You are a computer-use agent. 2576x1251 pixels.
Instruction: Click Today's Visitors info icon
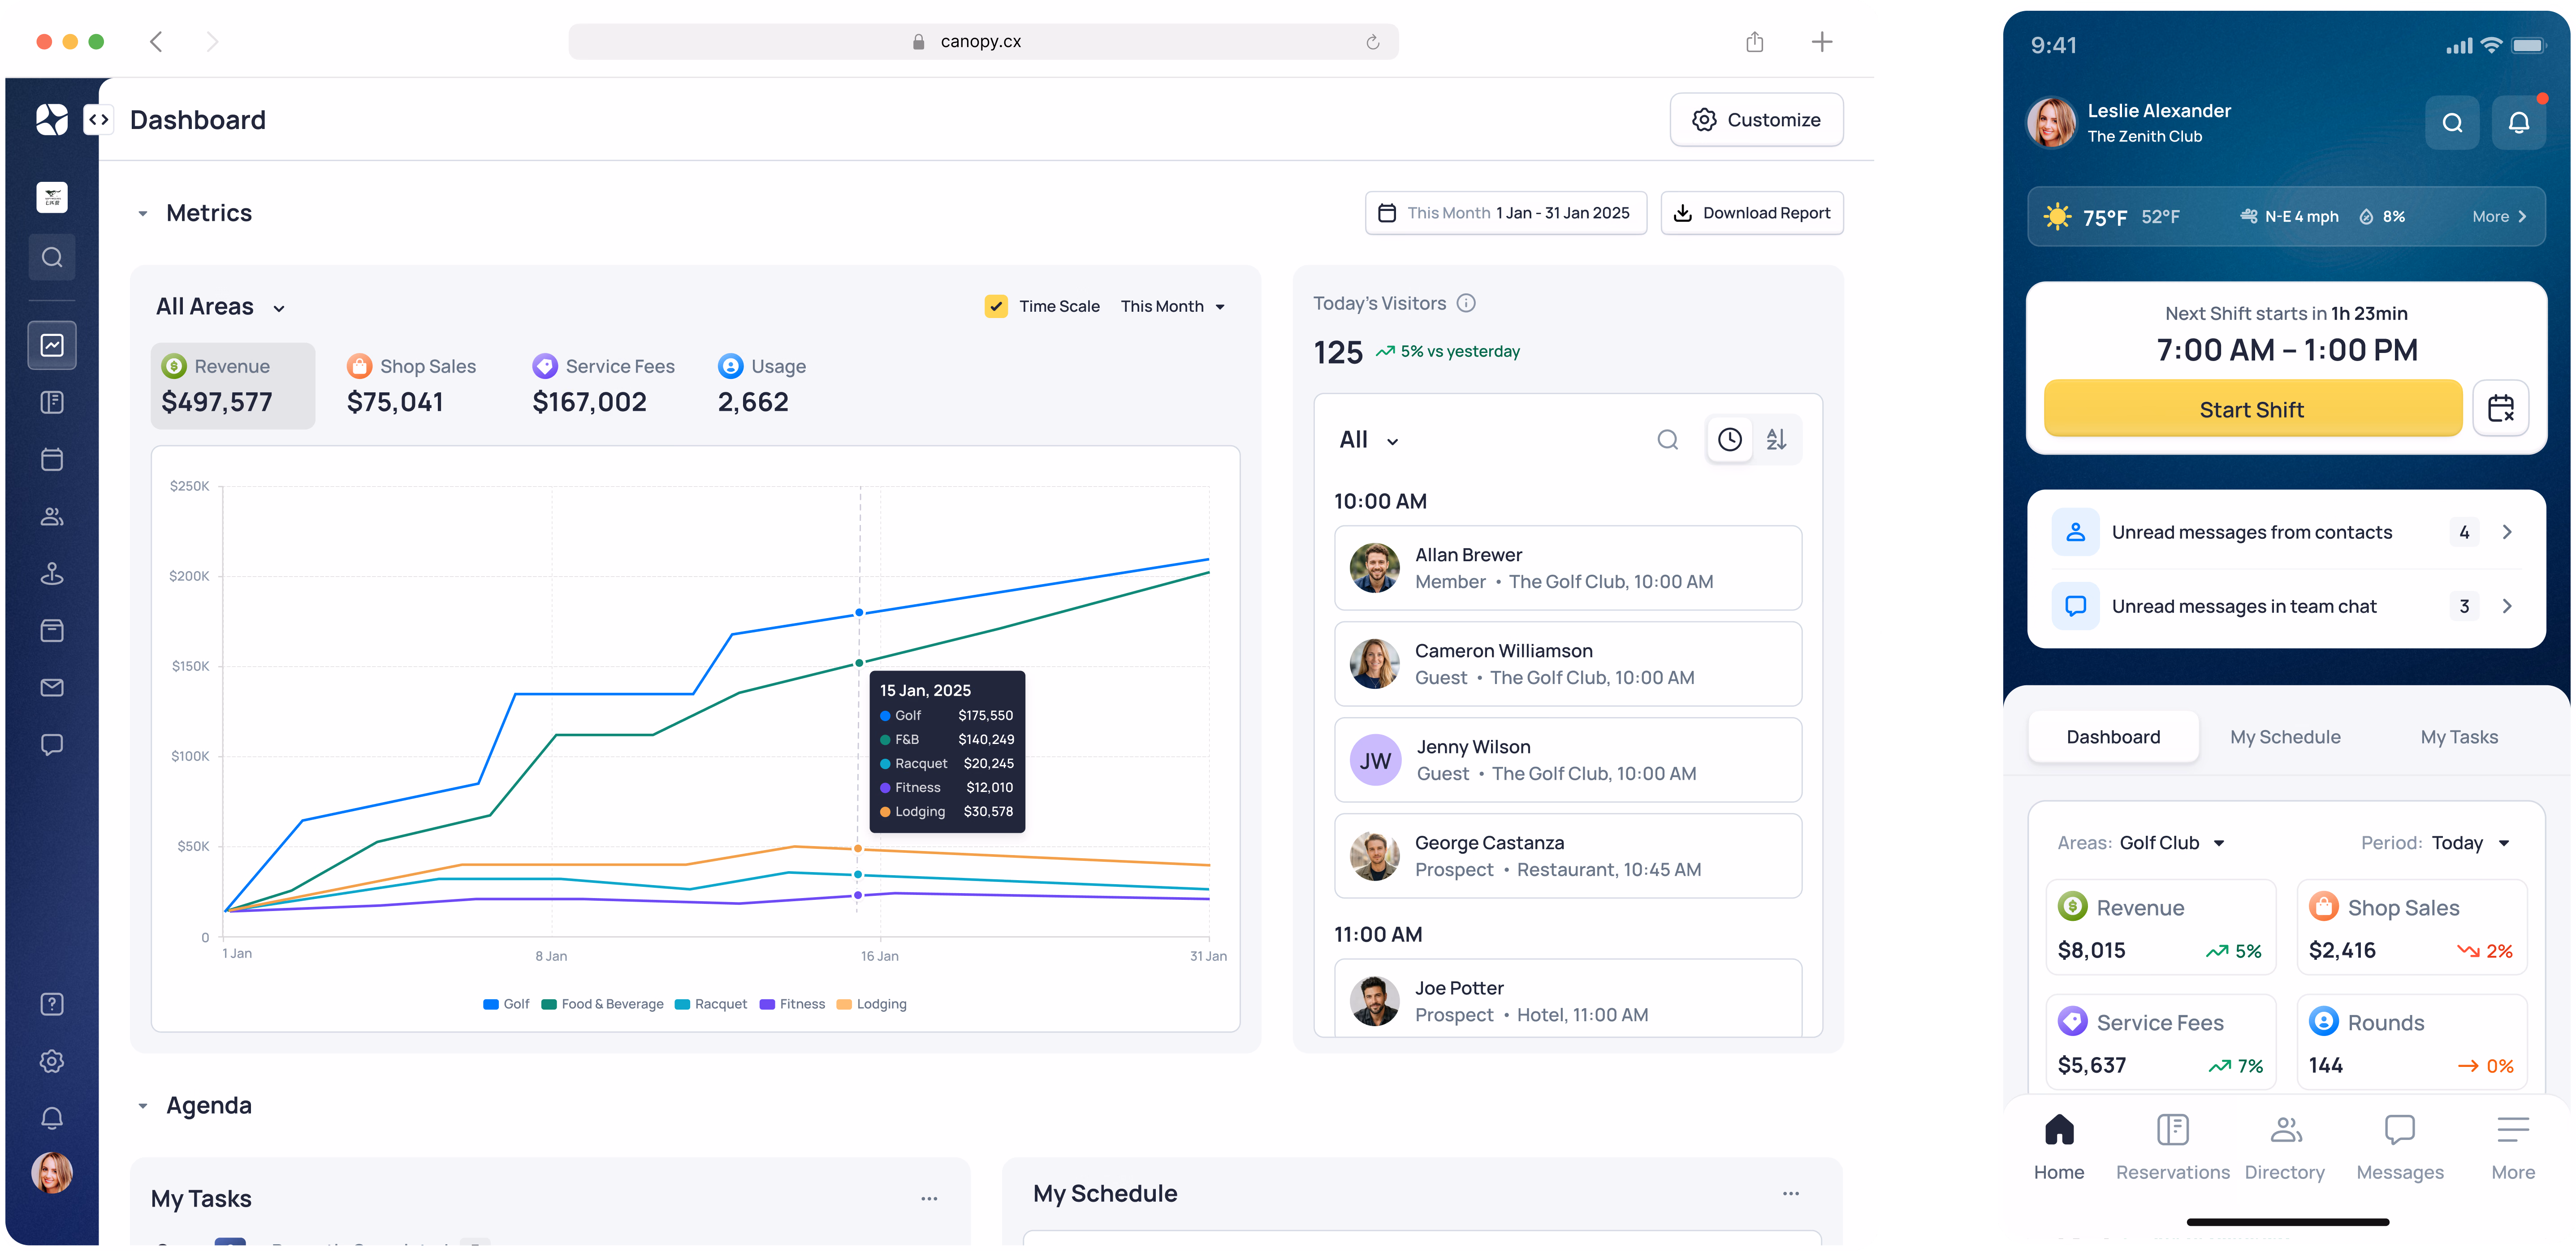click(x=1466, y=303)
